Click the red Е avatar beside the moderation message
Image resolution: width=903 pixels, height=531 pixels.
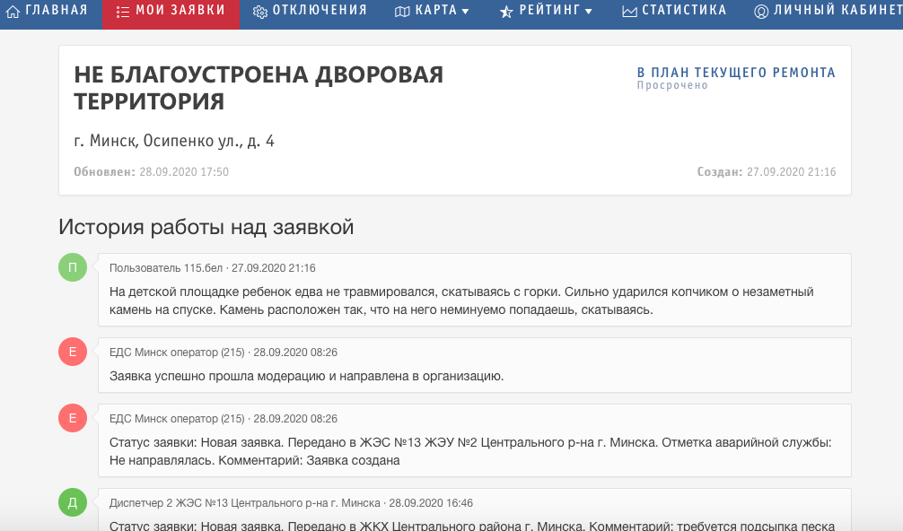[73, 352]
